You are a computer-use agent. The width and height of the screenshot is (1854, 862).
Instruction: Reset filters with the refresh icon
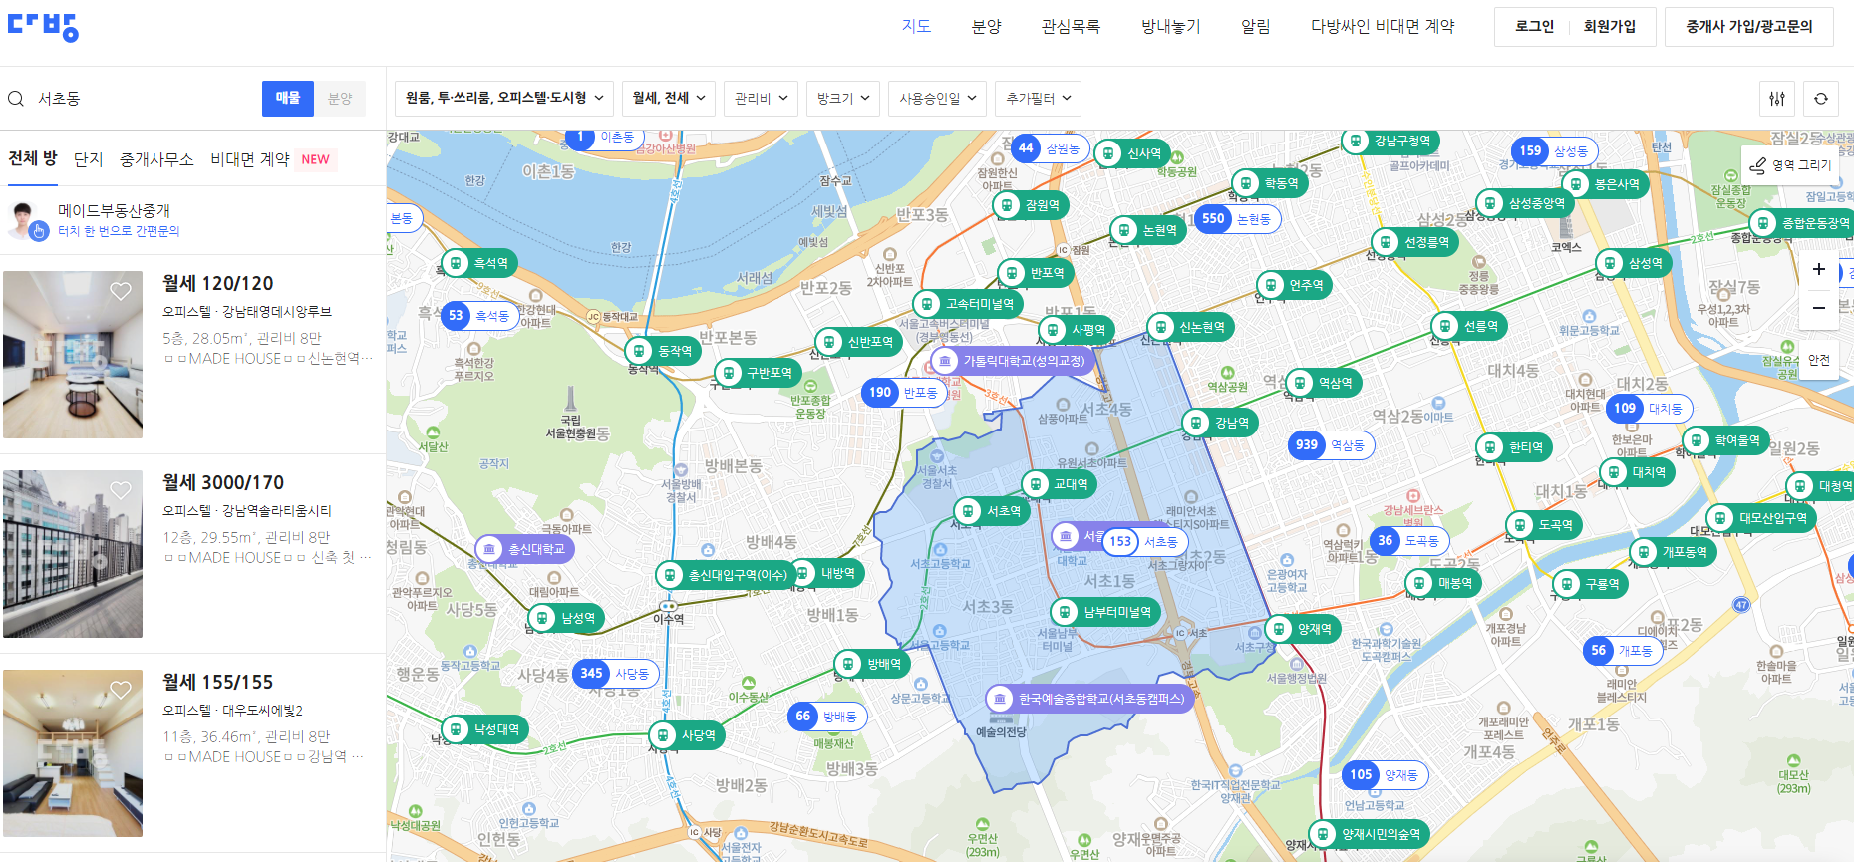[1821, 99]
